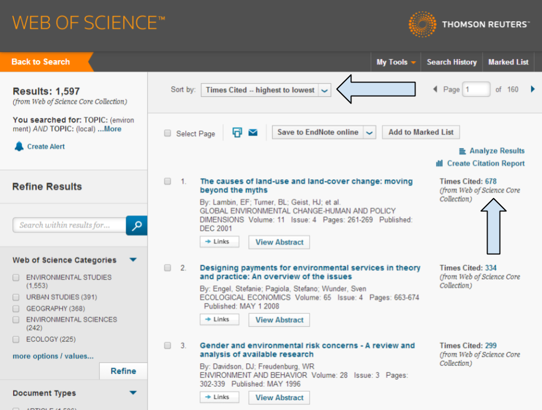542x410 pixels.
Task: Click the ...More search query link
Action: point(109,129)
